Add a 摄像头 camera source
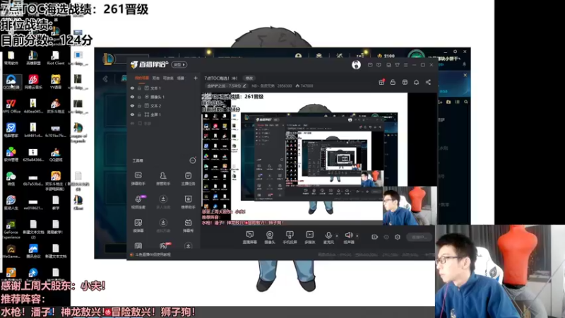 pyautogui.click(x=270, y=237)
